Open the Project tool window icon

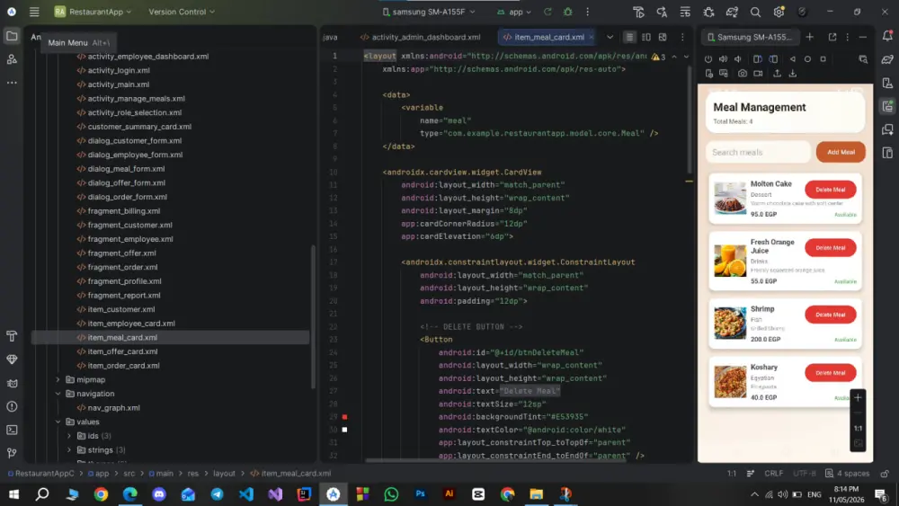point(12,36)
